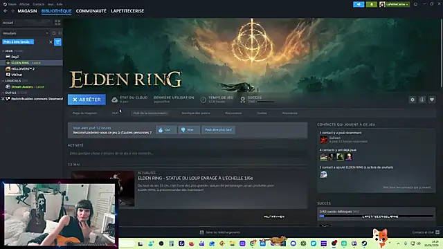Open game information icon

click(x=422, y=100)
